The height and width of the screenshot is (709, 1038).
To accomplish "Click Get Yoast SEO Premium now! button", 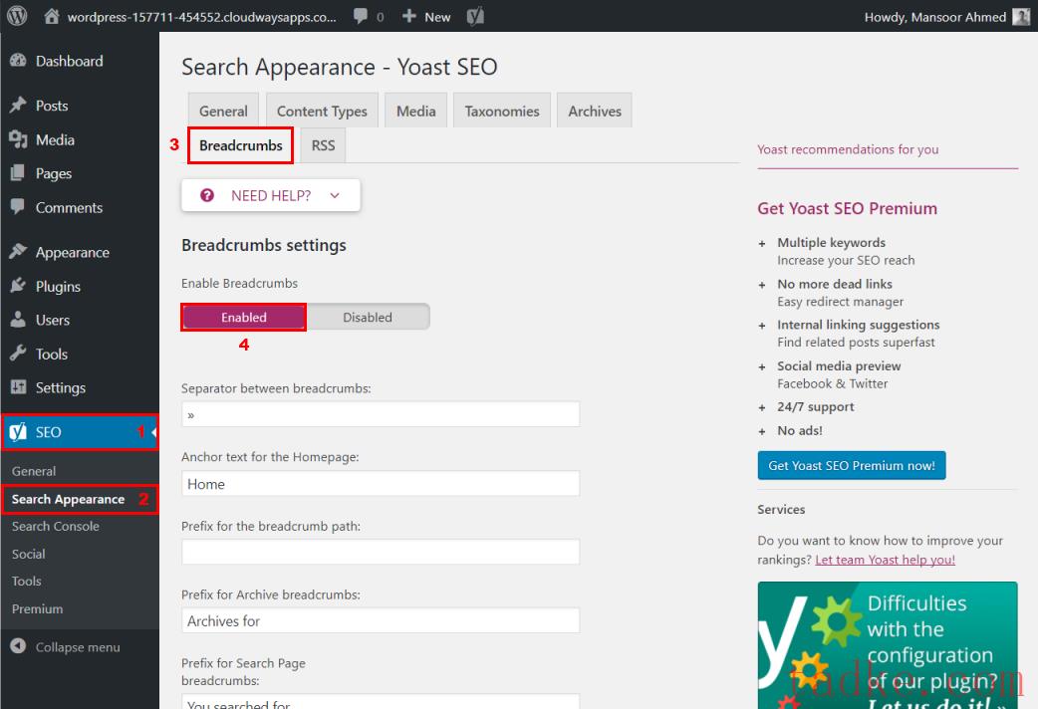I will point(852,466).
